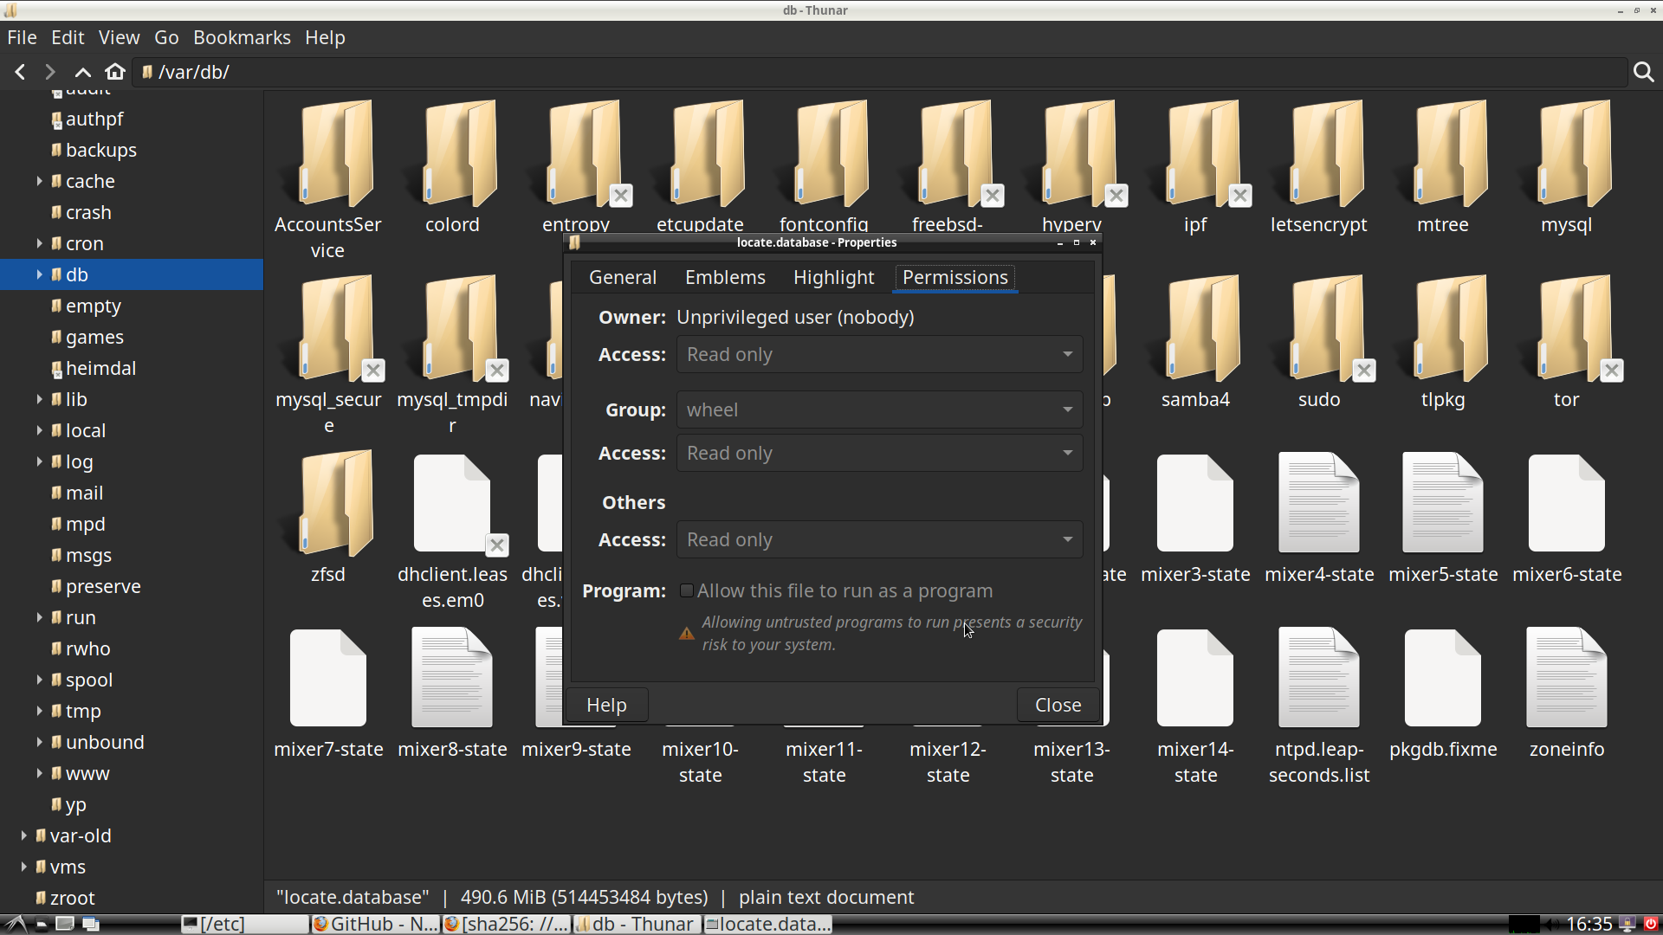This screenshot has width=1663, height=935.
Task: Select the sudo folder icon
Action: tap(1319, 329)
